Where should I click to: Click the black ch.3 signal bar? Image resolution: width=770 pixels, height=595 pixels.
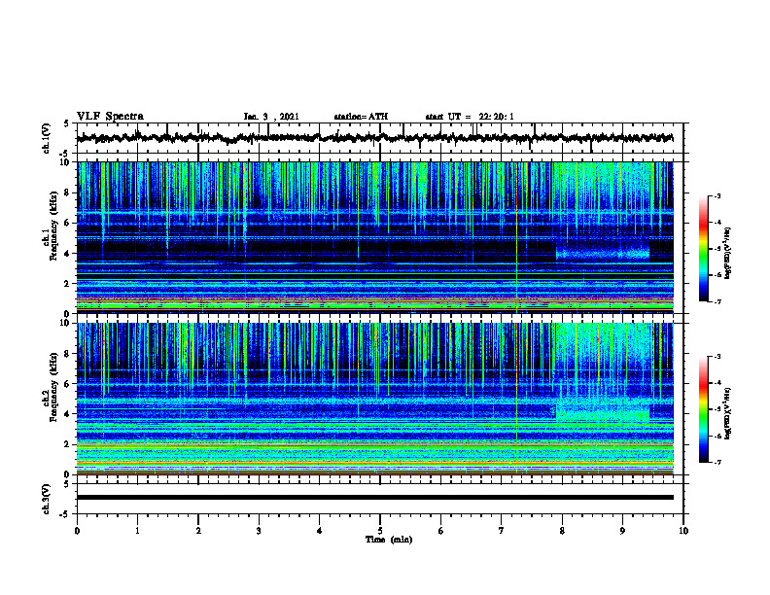pyautogui.click(x=374, y=498)
